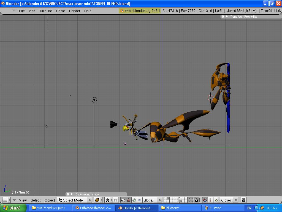
Task: Toggle the layer lock padlock icon
Action: (196, 200)
